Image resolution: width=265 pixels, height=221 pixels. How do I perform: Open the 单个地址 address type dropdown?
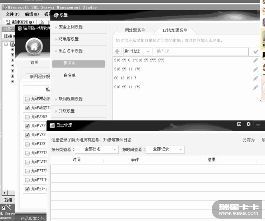[138, 51]
